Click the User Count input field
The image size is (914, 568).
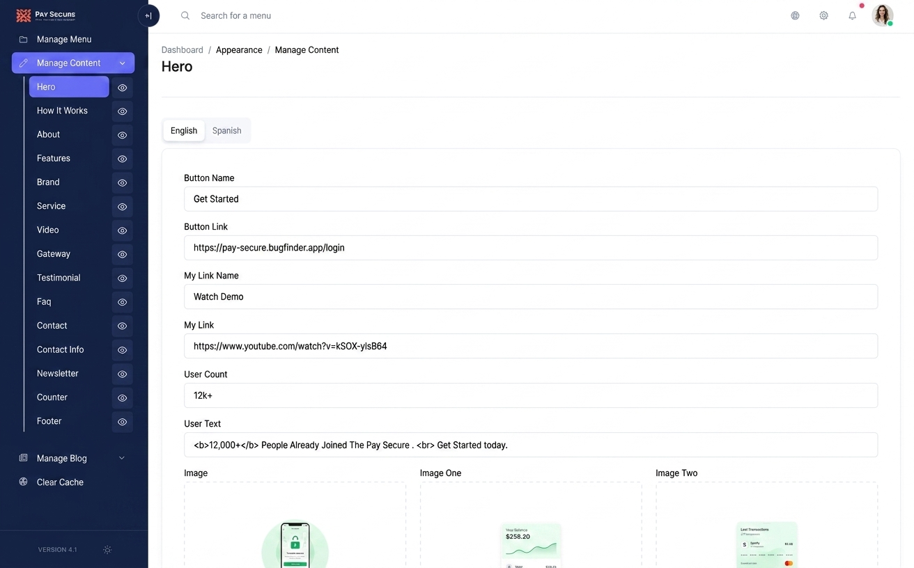[x=531, y=395]
